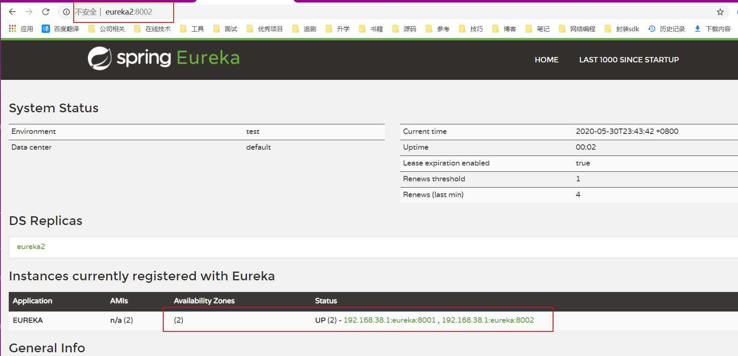Open the 百度翻译 bookmark
The image size is (738, 356).
click(x=60, y=29)
